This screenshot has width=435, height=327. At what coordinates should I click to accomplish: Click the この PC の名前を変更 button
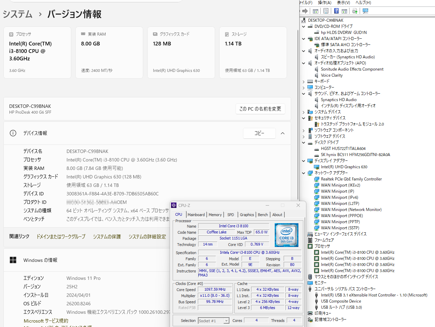[260, 109]
